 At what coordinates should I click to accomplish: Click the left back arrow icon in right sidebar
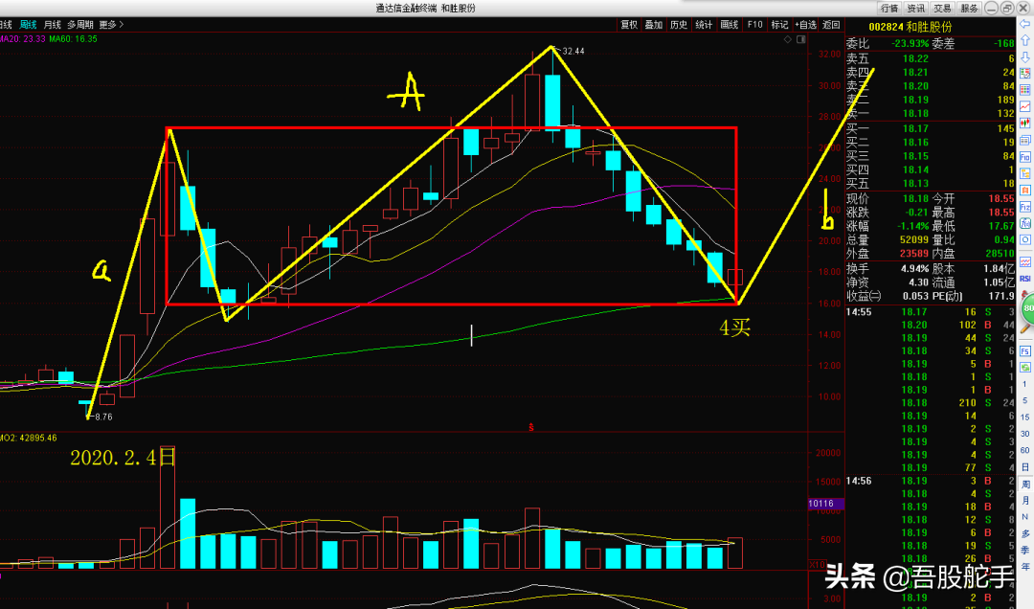pyautogui.click(x=1024, y=24)
